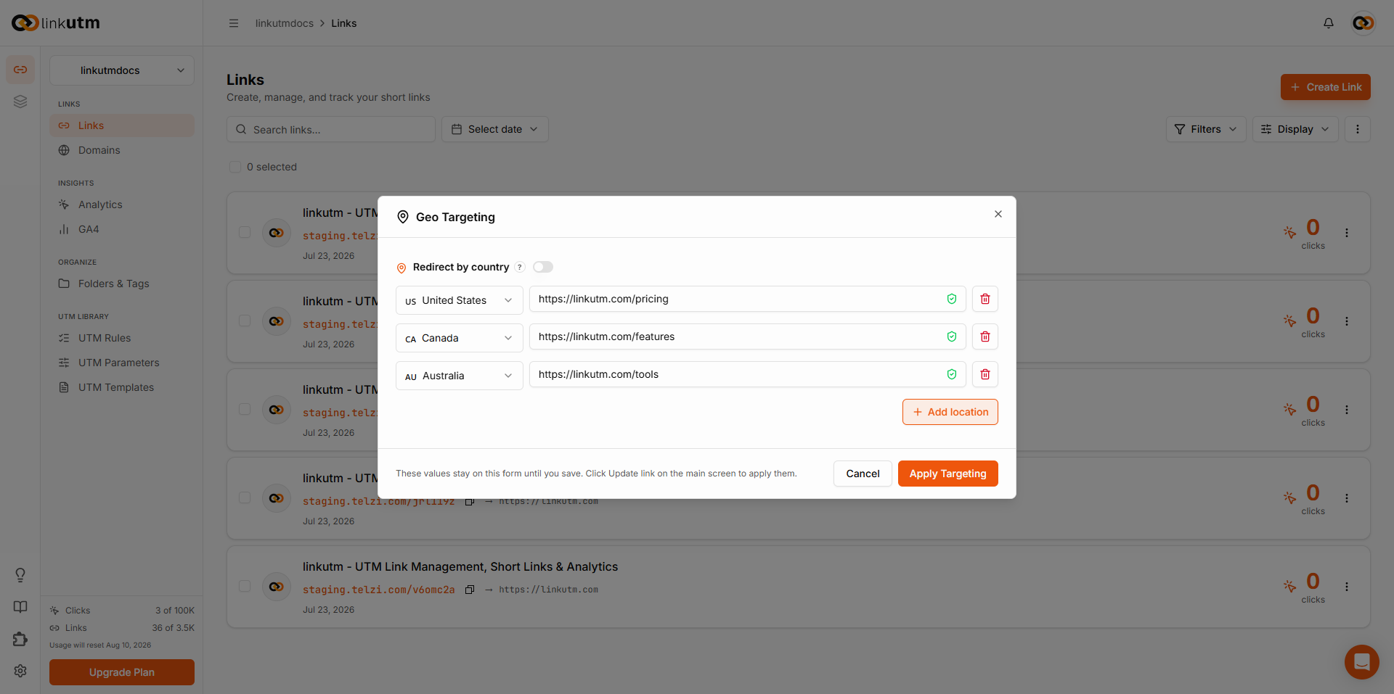
Task: Check the v6omc2a link card checkbox
Action: pyautogui.click(x=245, y=586)
